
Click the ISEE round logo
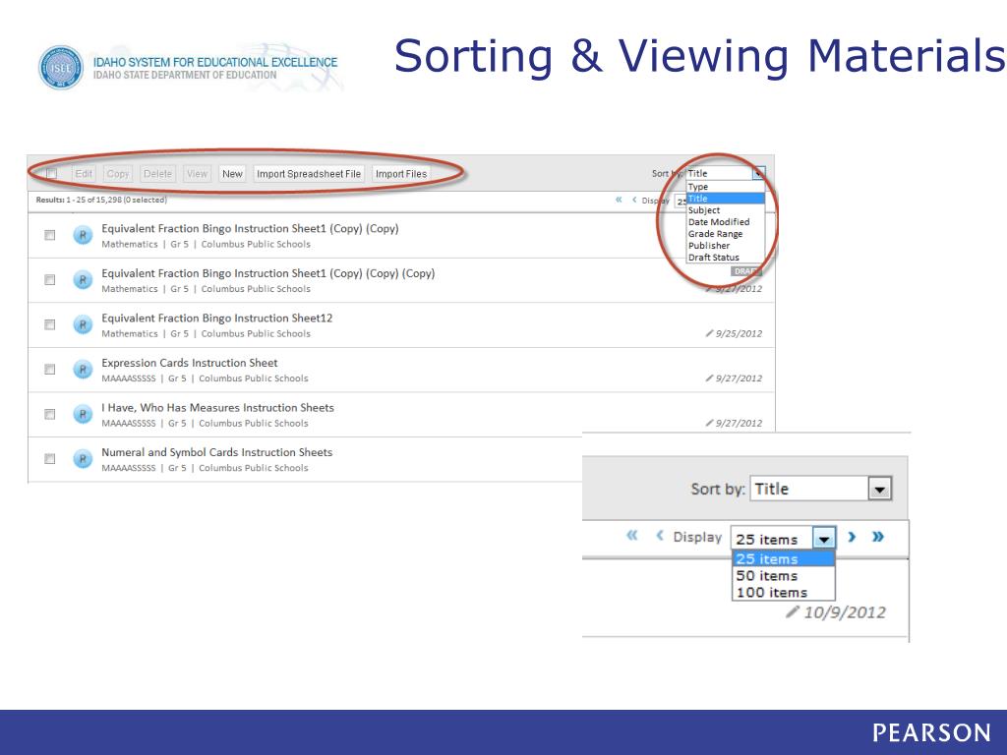tap(61, 68)
